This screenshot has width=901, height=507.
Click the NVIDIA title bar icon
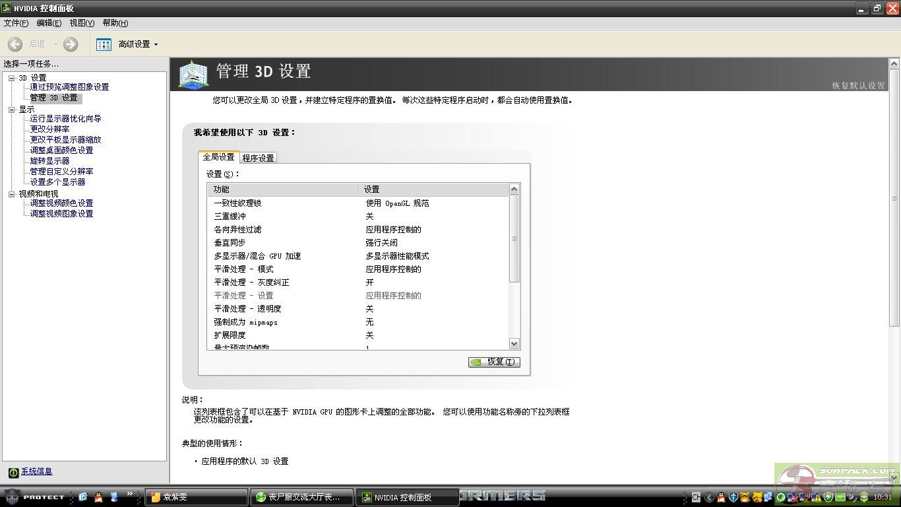point(7,8)
